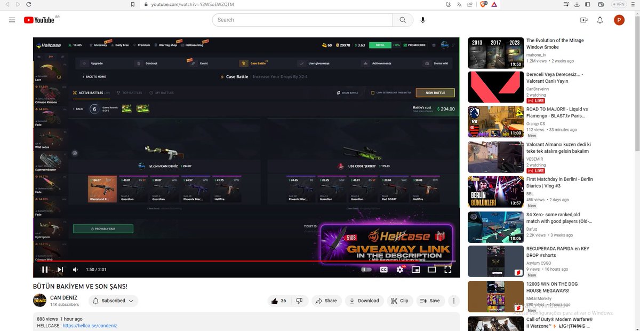Click the Clip button

point(400,301)
